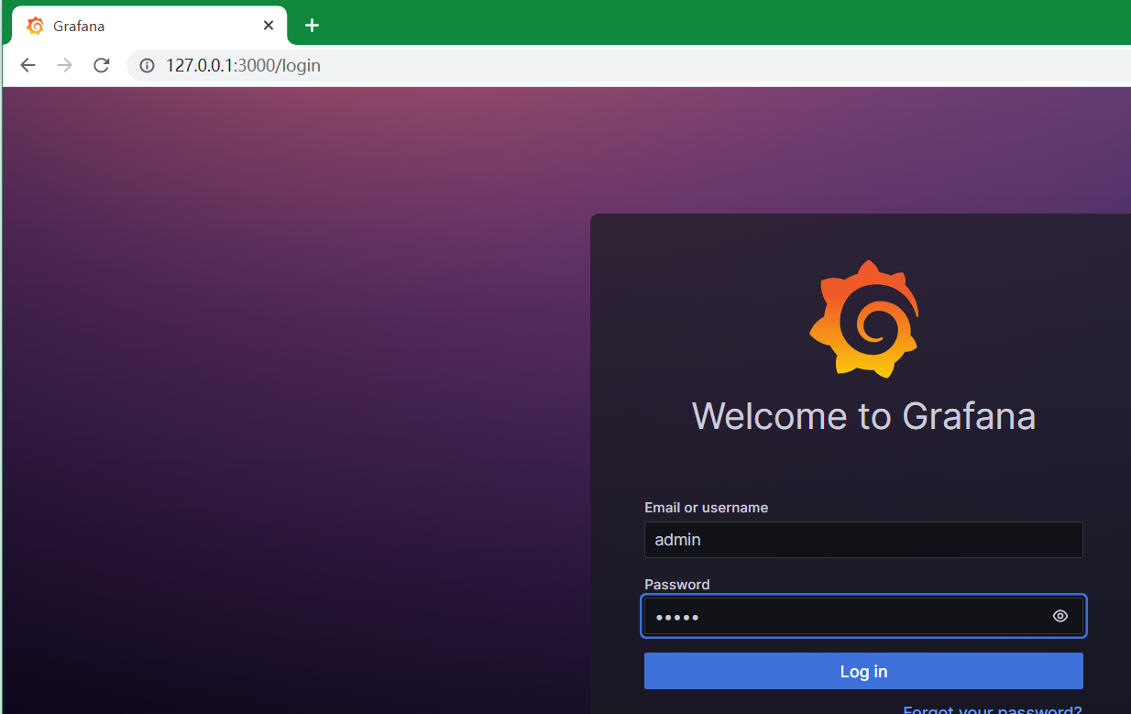The image size is (1131, 714).
Task: Open the Forgot your password link
Action: (993, 709)
